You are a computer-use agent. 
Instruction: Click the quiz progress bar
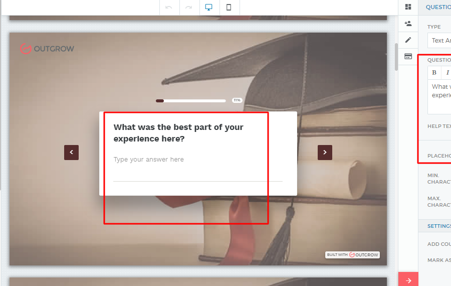[190, 101]
